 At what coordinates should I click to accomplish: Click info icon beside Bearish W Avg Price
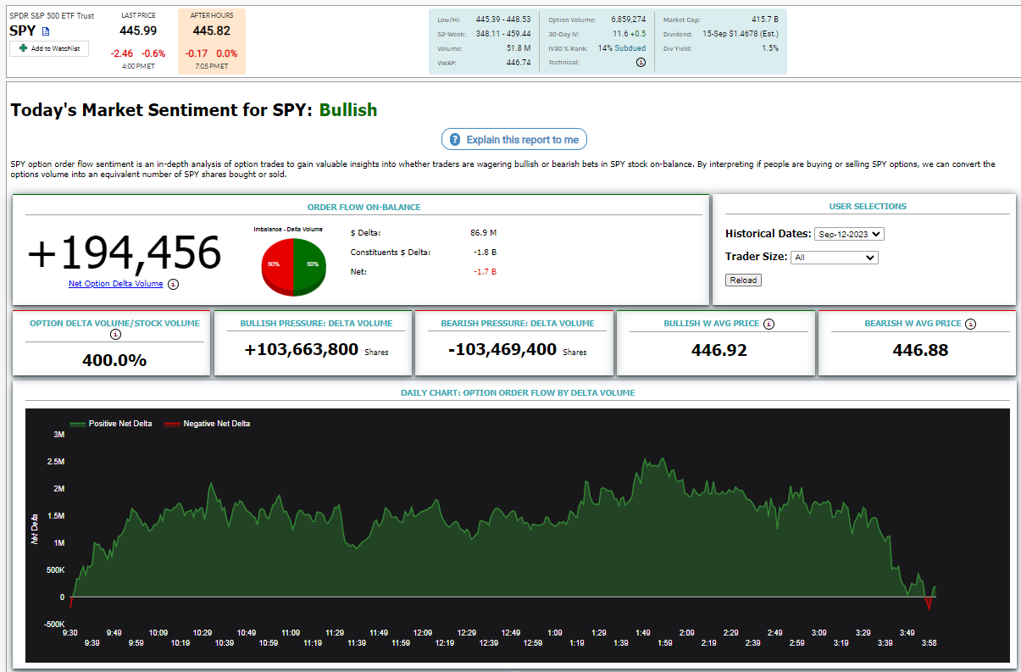[971, 324]
